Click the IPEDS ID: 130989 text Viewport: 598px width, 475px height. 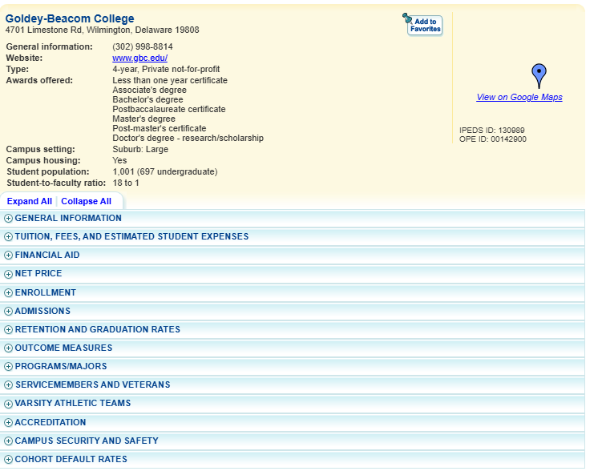tap(491, 130)
